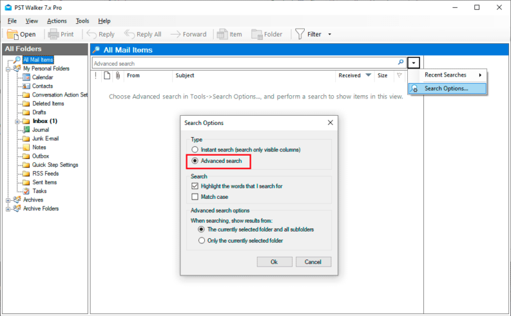Click the Reply arrow icon
This screenshot has width=511, height=316.
tap(92, 34)
